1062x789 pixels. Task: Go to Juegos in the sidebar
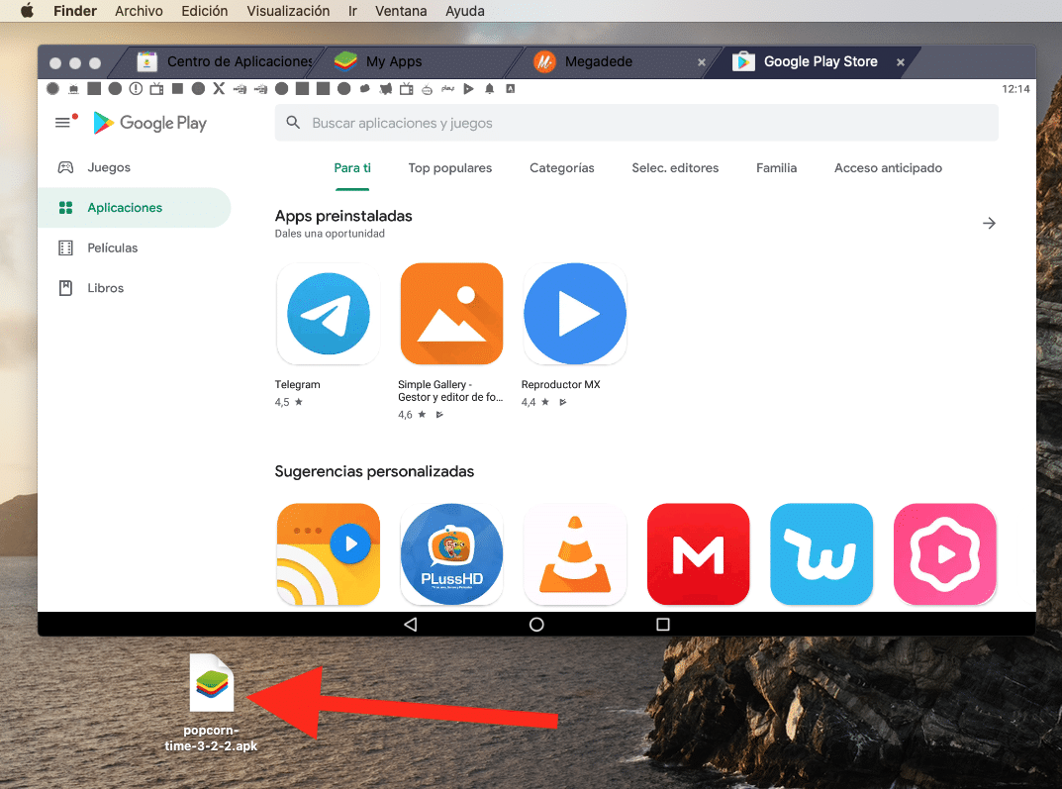tap(109, 168)
